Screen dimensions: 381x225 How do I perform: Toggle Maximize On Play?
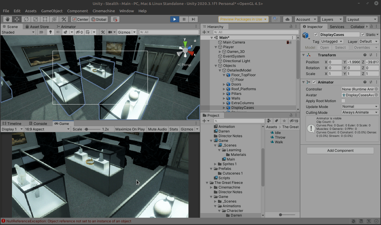130,129
